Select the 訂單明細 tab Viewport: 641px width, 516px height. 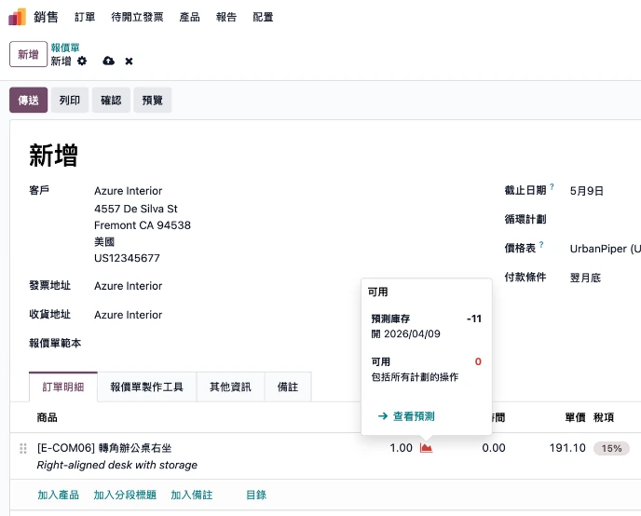[x=63, y=387]
